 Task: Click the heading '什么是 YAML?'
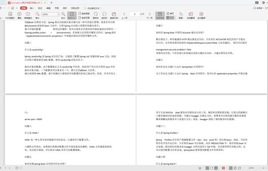coord(32,133)
